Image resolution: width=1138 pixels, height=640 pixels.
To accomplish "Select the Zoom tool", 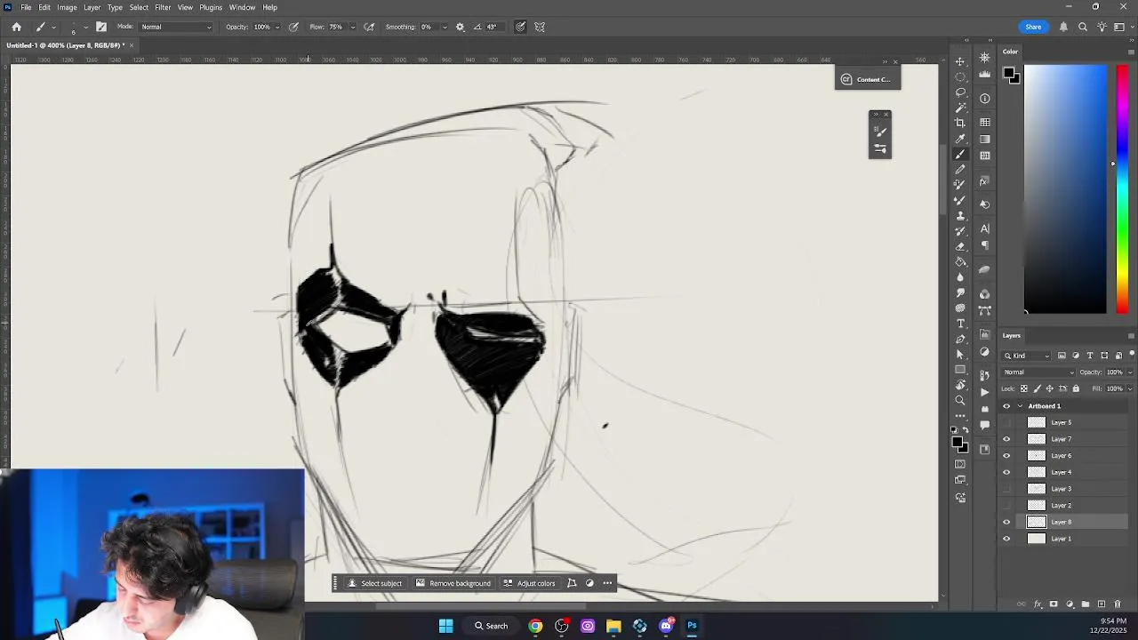I will pyautogui.click(x=960, y=401).
